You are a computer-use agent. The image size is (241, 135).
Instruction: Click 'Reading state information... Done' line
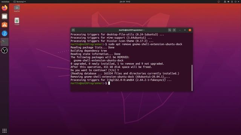click(95, 54)
